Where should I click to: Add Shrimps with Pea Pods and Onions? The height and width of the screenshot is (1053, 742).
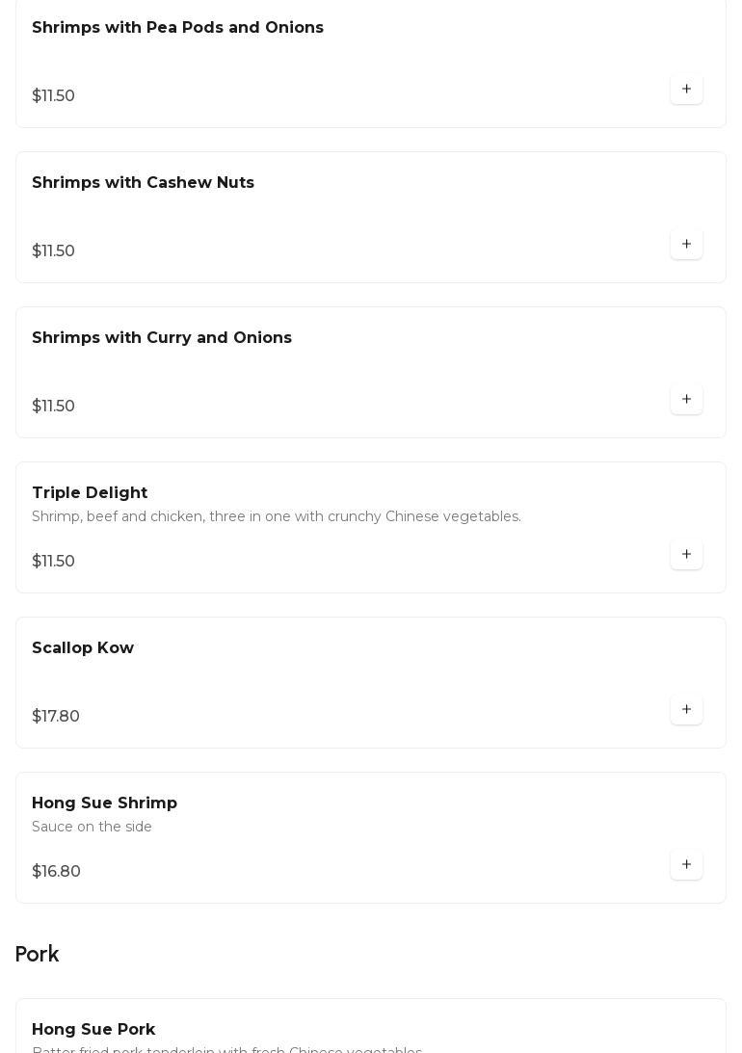[x=686, y=90]
